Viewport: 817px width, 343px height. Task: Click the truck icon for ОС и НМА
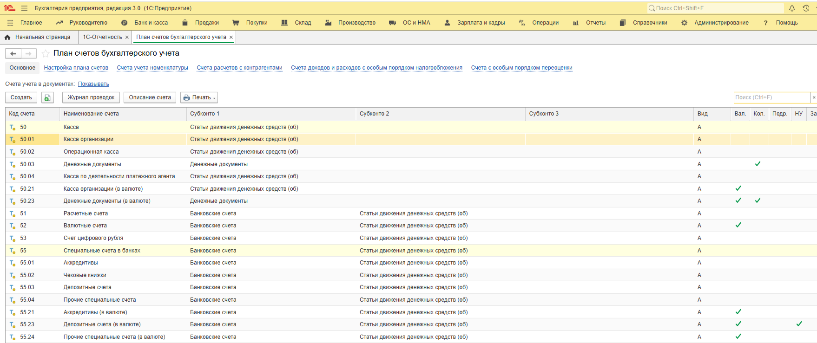393,23
